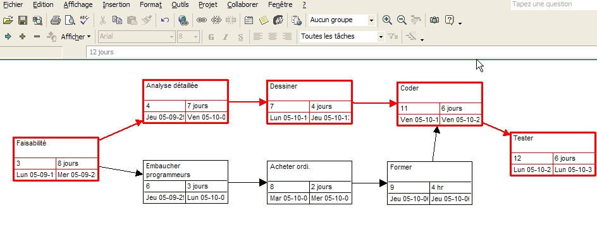Image resolution: width=597 pixels, height=229 pixels.
Task: Add a task note with the yellow note icon
Action: click(x=264, y=20)
